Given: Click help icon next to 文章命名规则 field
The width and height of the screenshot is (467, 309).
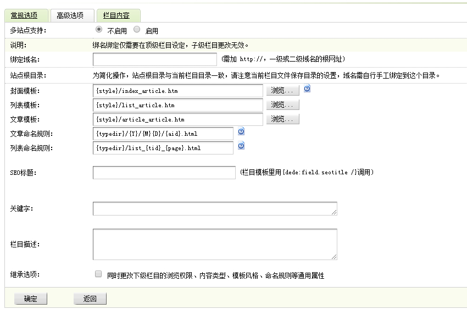Looking at the screenshot, I should (241, 132).
